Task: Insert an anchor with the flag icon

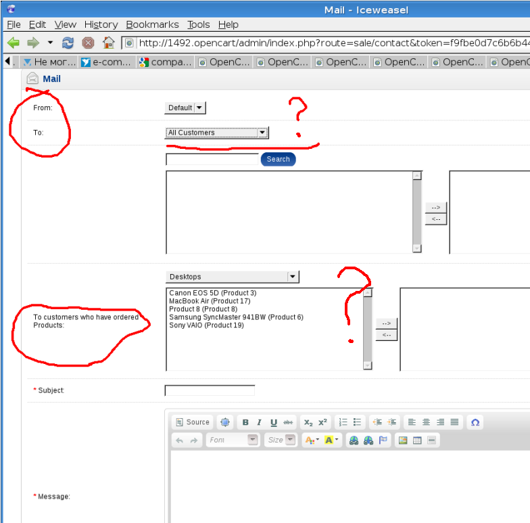Action: pyautogui.click(x=383, y=440)
